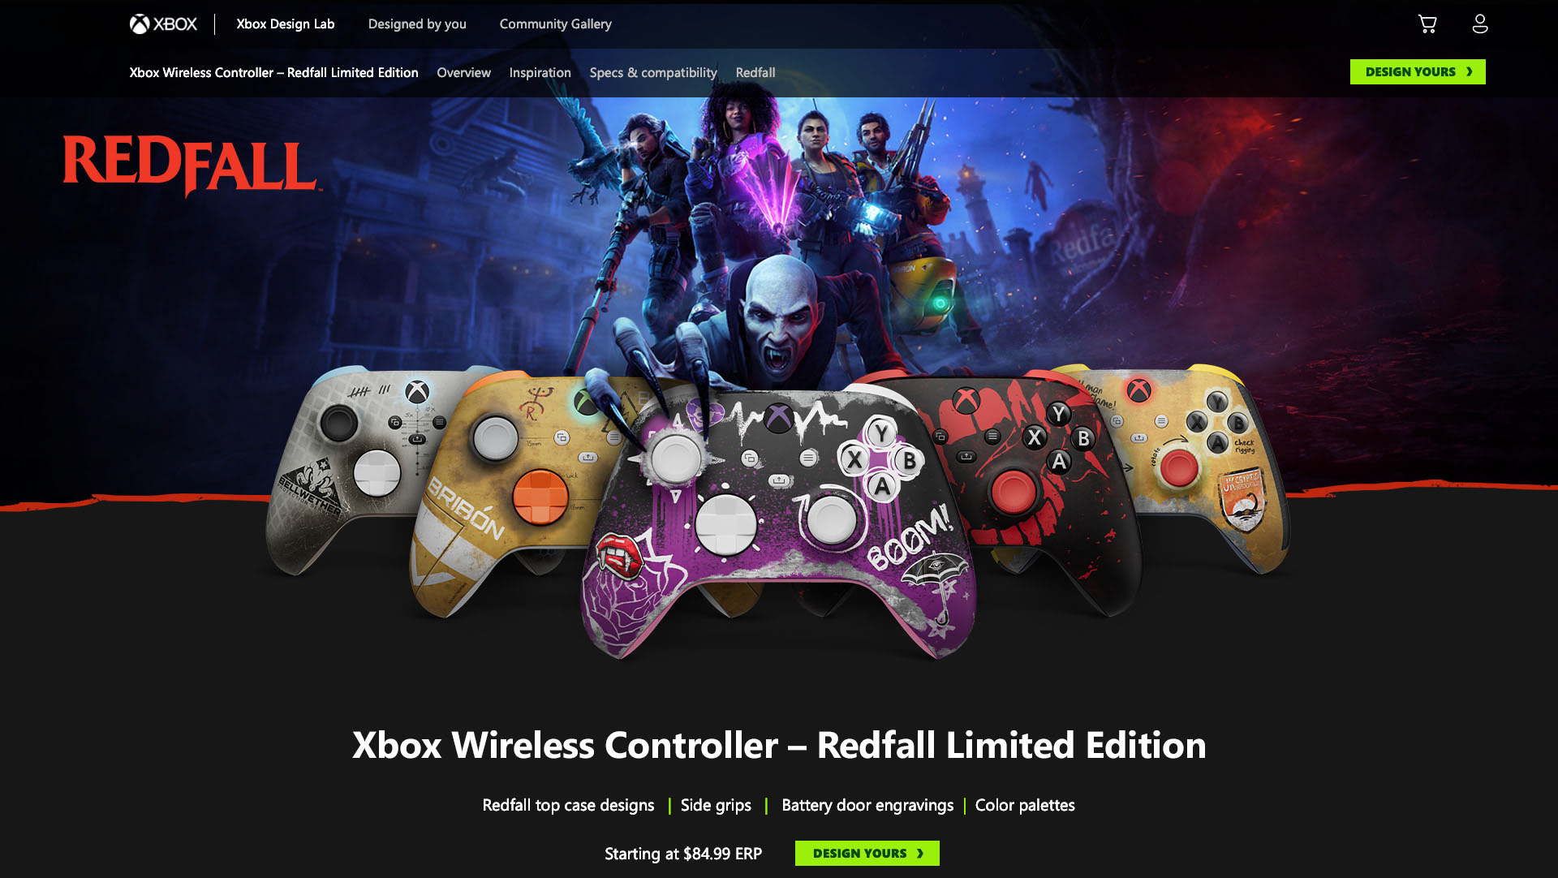Jump to the Inspiration section
This screenshot has width=1558, height=878.
pyautogui.click(x=540, y=72)
